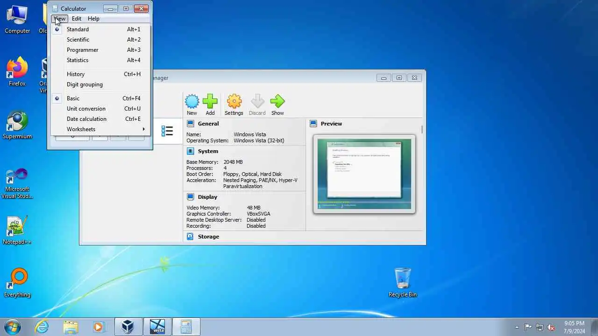Open Microsoft Visual Studio desktop shortcut
This screenshot has width=598, height=336.
pos(17,183)
